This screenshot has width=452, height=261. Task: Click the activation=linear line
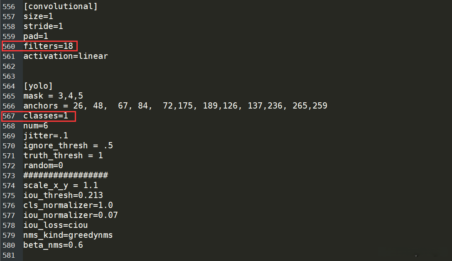[66, 56]
